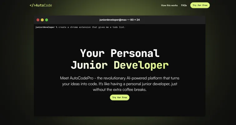Go to the FAQs section link
This screenshot has height=125, width=236.
pyautogui.click(x=184, y=5)
